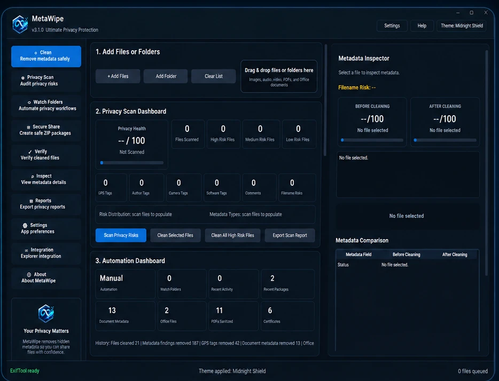The height and width of the screenshot is (381, 499).
Task: Open the Reports sidebar section
Action: (x=46, y=204)
